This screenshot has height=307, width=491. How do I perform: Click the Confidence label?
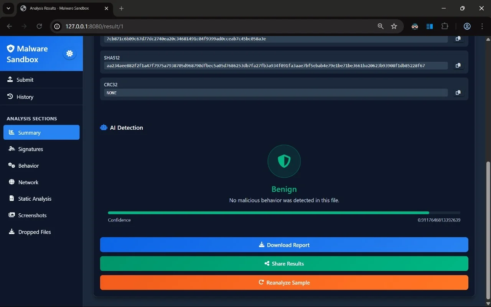click(x=119, y=220)
